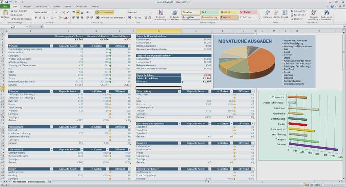Switch to the Seitenlayout tab

[42, 7]
